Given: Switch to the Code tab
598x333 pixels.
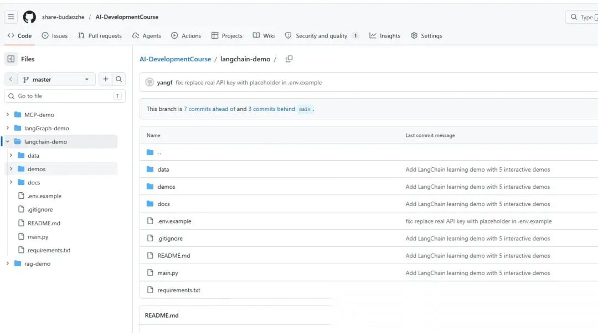Looking at the screenshot, I should point(19,35).
